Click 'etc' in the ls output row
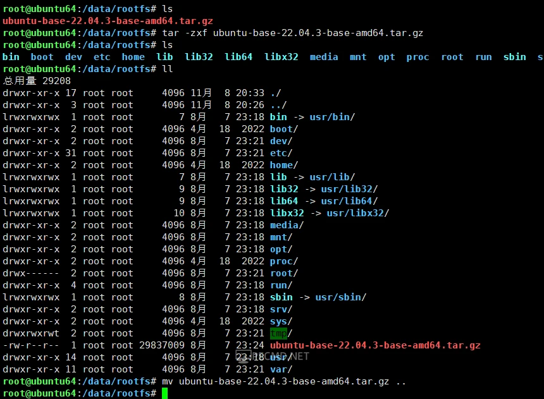Image resolution: width=544 pixels, height=399 pixels. 102,57
